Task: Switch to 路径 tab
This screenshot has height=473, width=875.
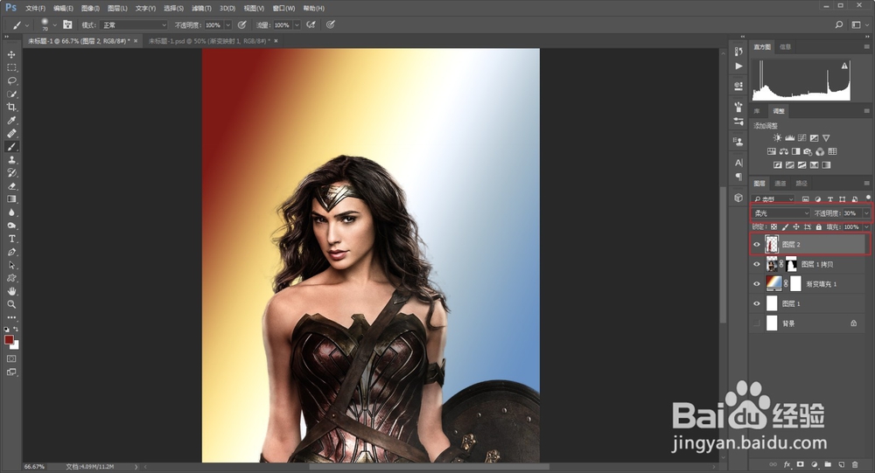Action: pyautogui.click(x=801, y=184)
